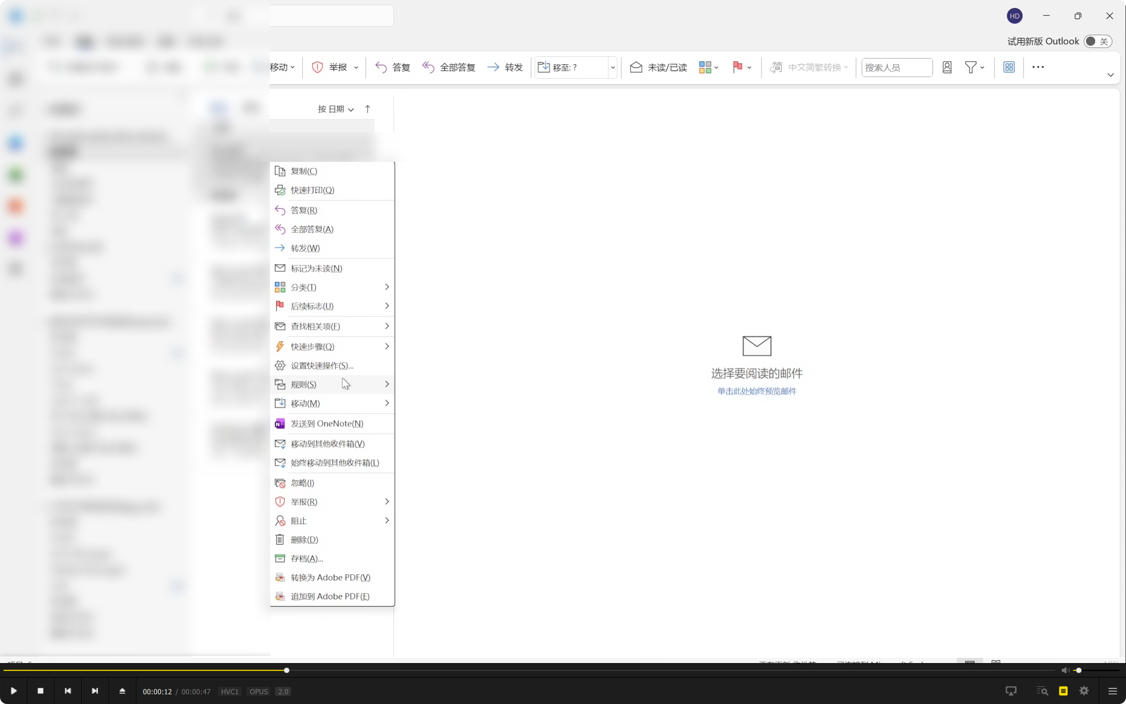Select Rules in the context menu
The image size is (1126, 704).
click(x=304, y=385)
